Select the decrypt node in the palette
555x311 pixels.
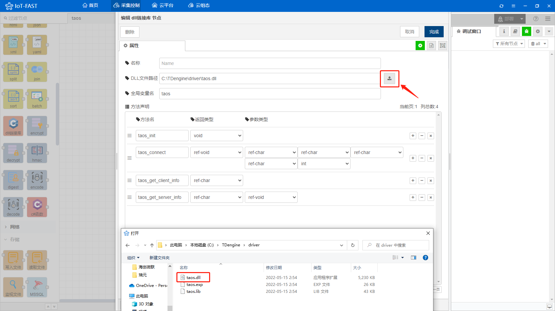click(13, 153)
